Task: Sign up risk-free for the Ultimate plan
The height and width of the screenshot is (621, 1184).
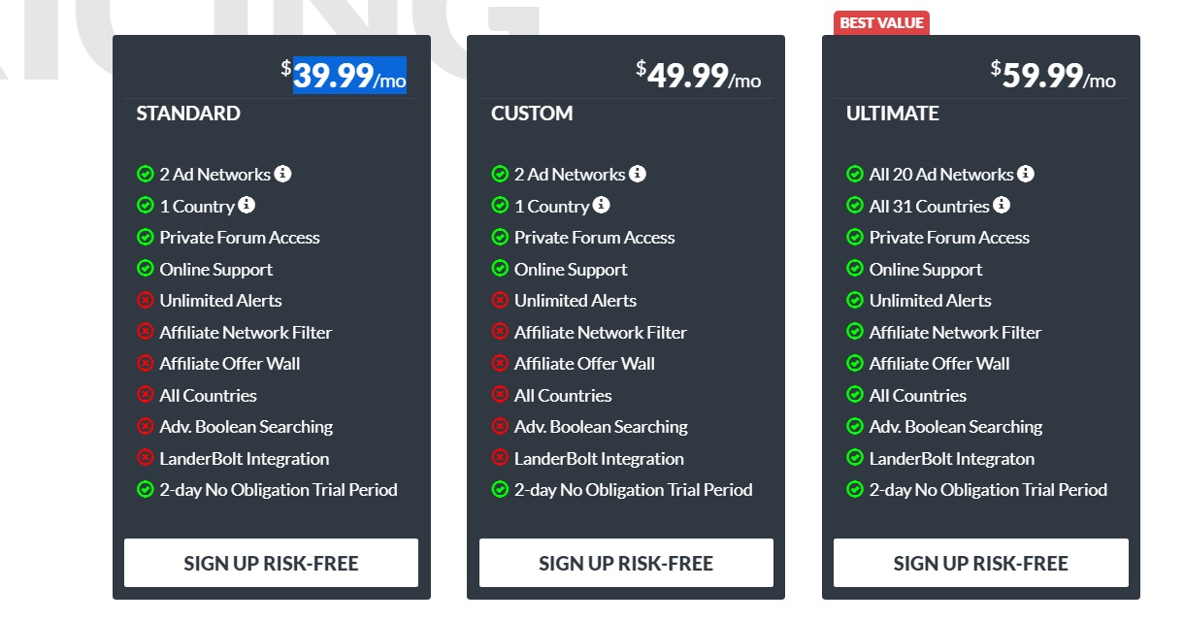Action: (981, 563)
